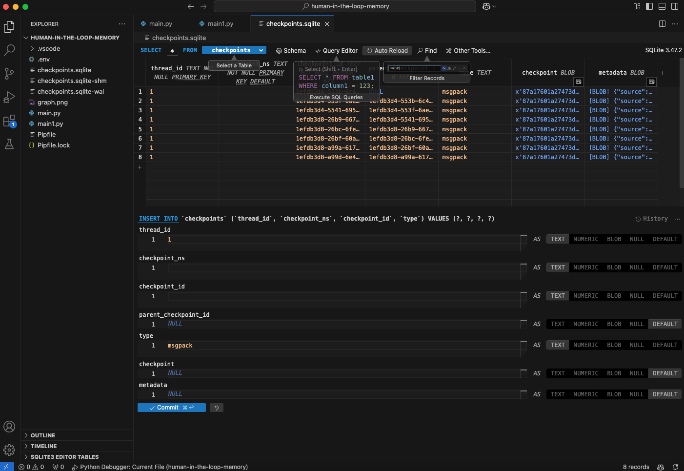Click the column selector asterisk

[x=172, y=51]
